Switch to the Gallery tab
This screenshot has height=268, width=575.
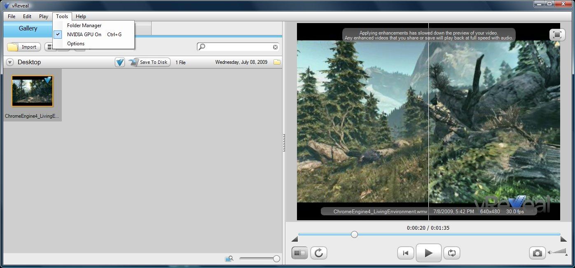coord(28,28)
